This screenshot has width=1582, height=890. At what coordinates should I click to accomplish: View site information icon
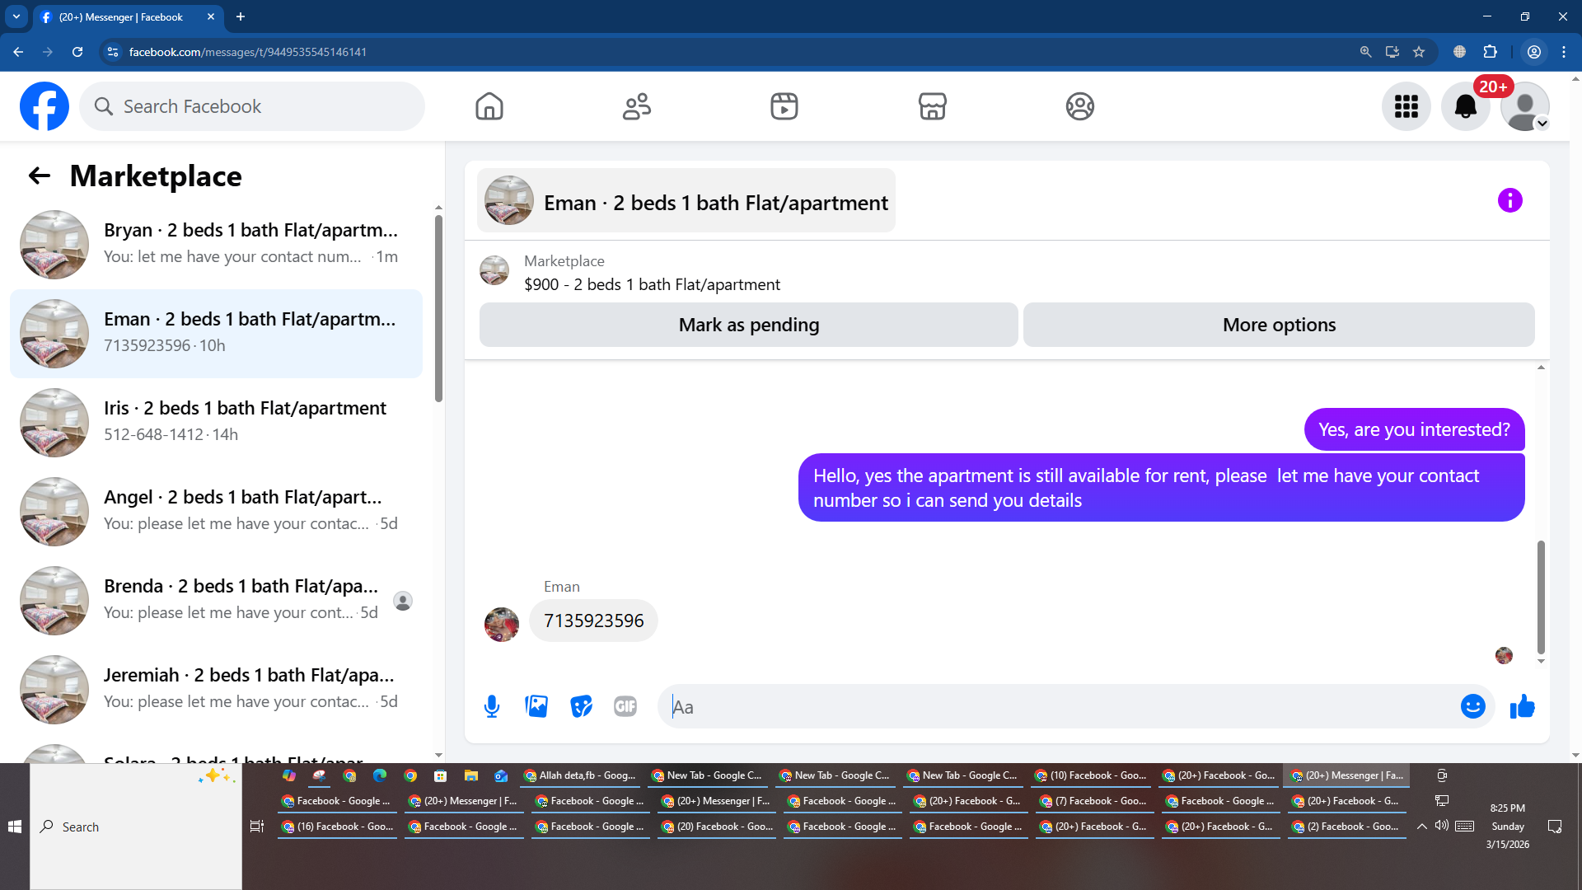click(x=113, y=52)
